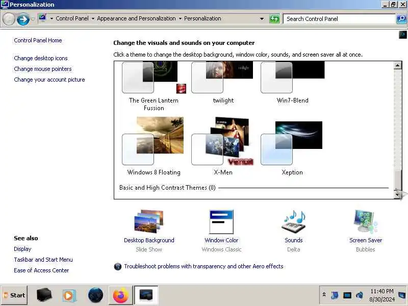Select the Xeption theme
The width and height of the screenshot is (408, 306).
coord(292,148)
